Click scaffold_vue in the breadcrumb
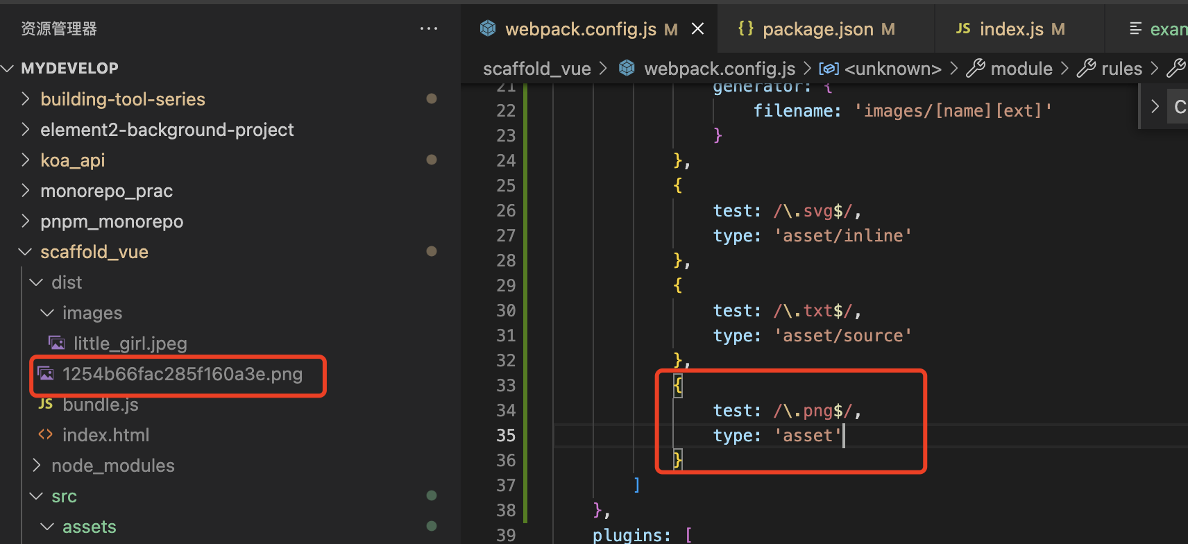Image resolution: width=1188 pixels, height=544 pixels. coord(537,68)
